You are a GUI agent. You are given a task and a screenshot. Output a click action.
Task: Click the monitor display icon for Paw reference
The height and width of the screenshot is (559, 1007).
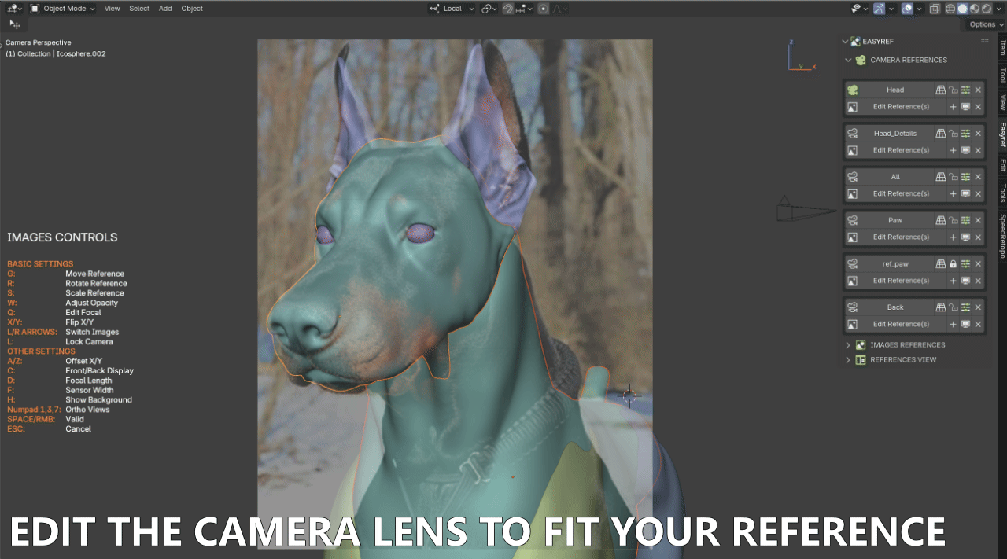(965, 237)
